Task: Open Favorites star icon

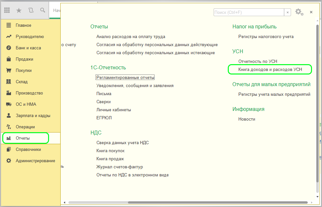Action: click(x=19, y=10)
